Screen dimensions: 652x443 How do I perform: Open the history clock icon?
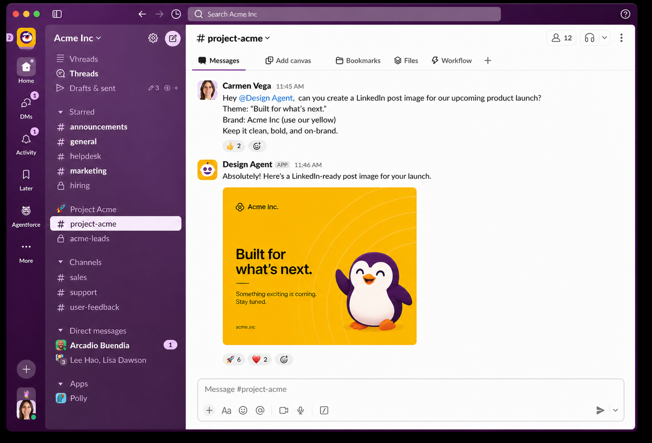176,14
